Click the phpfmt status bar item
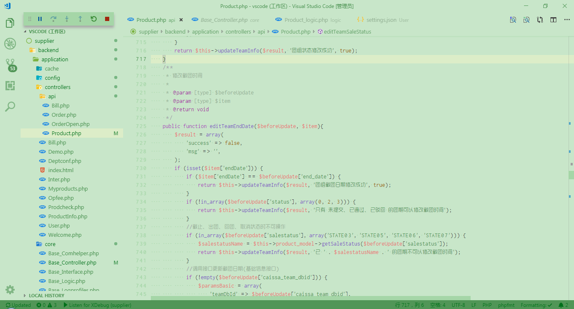The width and height of the screenshot is (574, 309). [x=506, y=305]
